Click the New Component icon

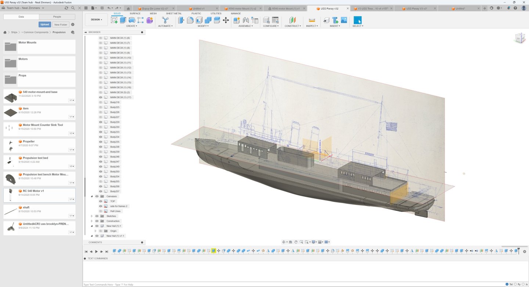(237, 21)
